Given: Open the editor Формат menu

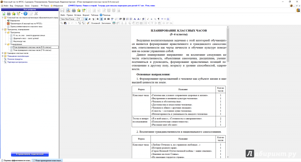Looking at the screenshot, I should pyautogui.click(x=86, y=15).
